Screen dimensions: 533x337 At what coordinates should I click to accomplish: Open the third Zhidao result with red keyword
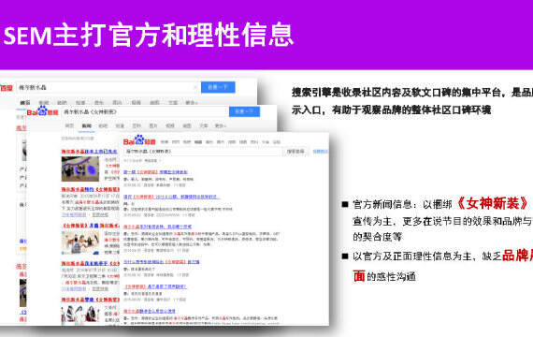point(157,227)
